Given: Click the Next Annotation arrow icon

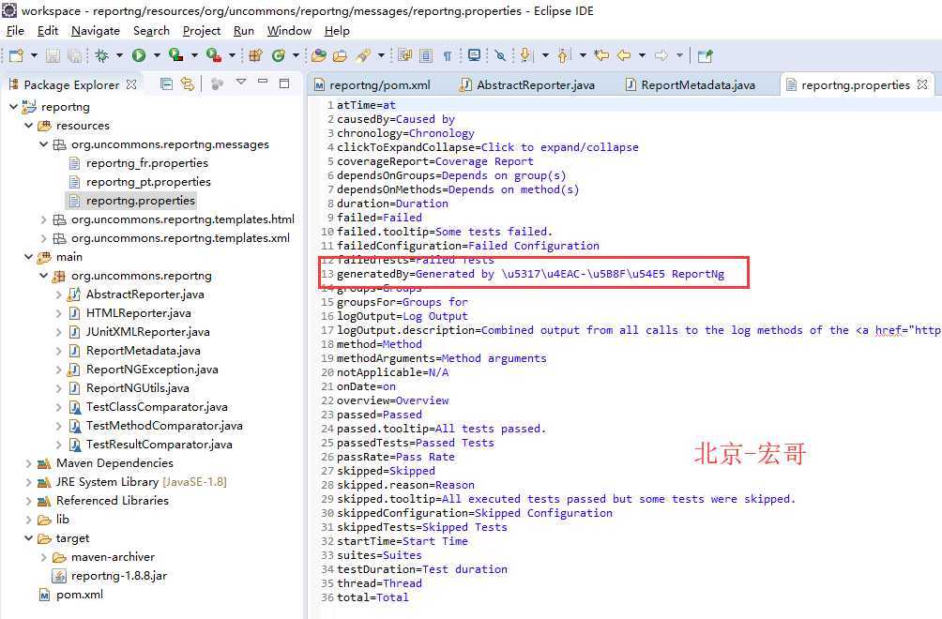Looking at the screenshot, I should coord(526,56).
